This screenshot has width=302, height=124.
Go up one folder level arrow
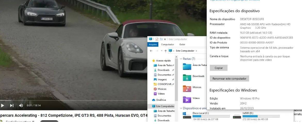pos(165,51)
